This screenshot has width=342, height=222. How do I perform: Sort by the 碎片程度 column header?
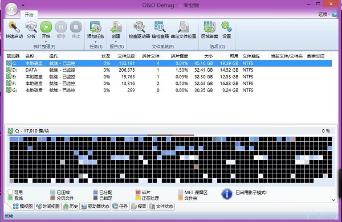[180, 56]
